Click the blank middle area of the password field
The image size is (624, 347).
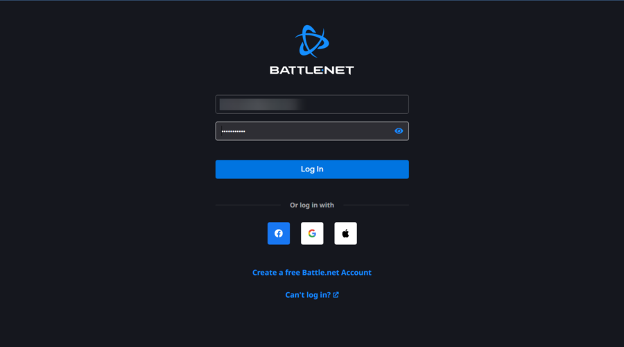[x=318, y=131]
